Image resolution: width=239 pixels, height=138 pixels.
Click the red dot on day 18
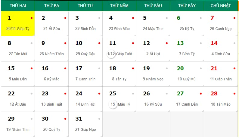click(x=133, y=68)
